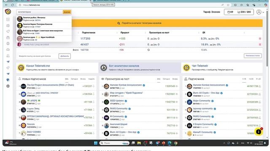Select '24ч' tab in New subscribers panel
This screenshot has width=270, height=151.
pos(67,79)
